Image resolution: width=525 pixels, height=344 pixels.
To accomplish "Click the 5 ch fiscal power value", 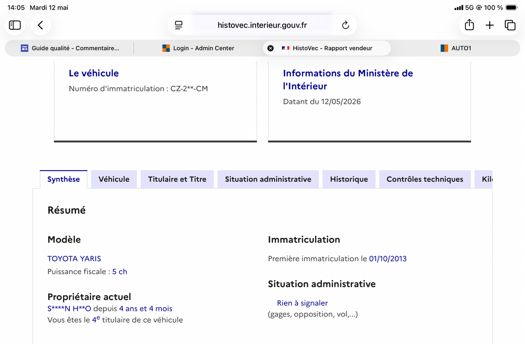I will [119, 272].
